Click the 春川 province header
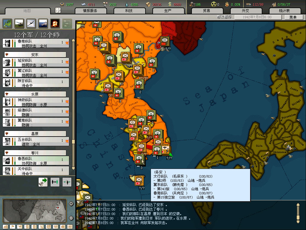The width and height of the screenshot is (306, 230). (35, 153)
